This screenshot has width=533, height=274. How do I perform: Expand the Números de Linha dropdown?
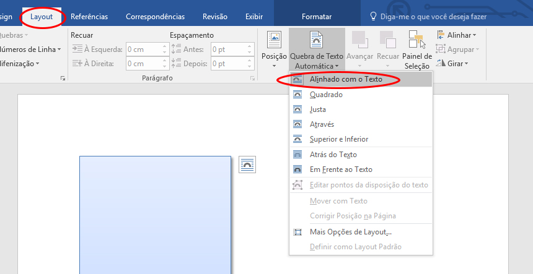point(30,49)
